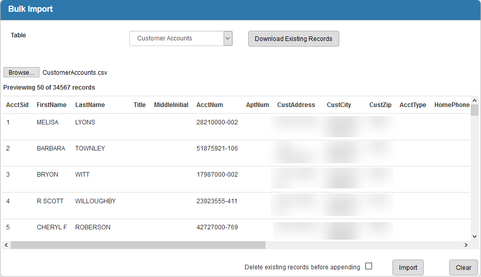Click the vertical scrollbar up arrow
The height and width of the screenshot is (277, 481).
tap(474, 100)
